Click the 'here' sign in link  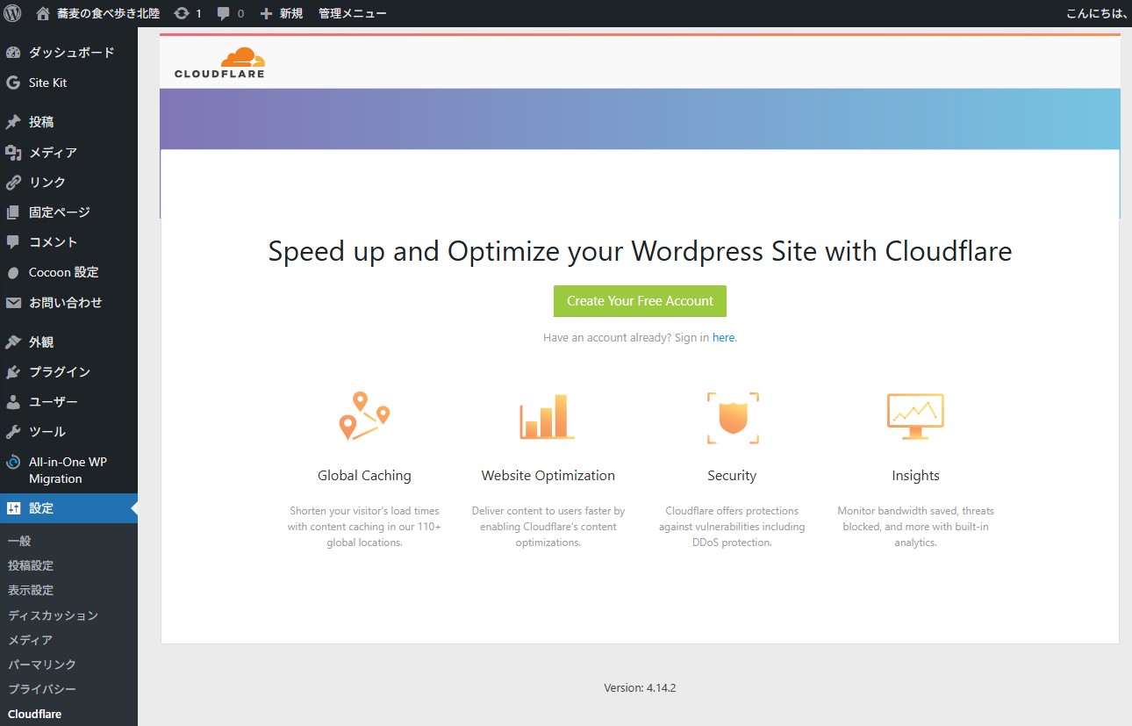(x=724, y=338)
